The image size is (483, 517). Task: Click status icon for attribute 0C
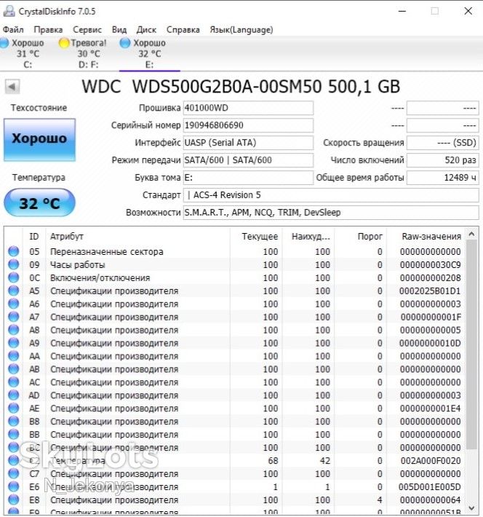pyautogui.click(x=14, y=277)
